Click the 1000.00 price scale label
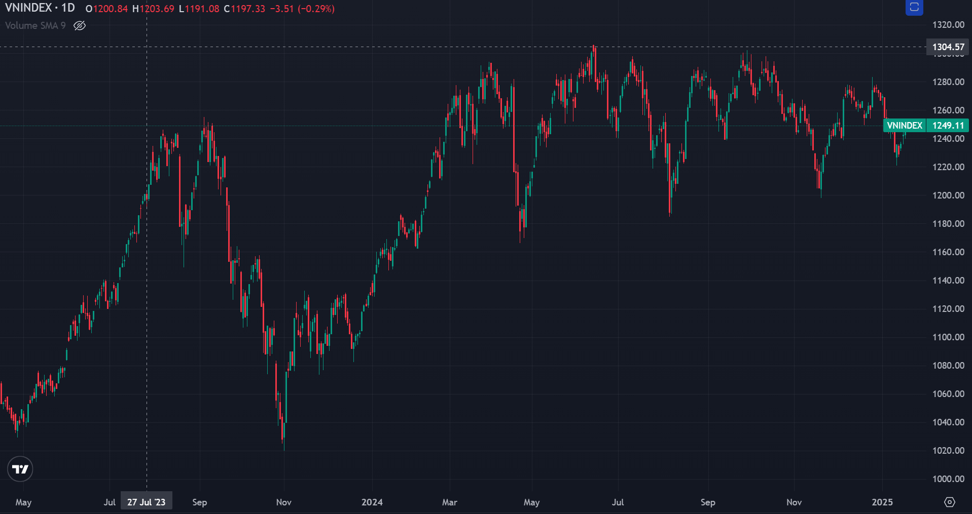This screenshot has width=972, height=514. [948, 479]
